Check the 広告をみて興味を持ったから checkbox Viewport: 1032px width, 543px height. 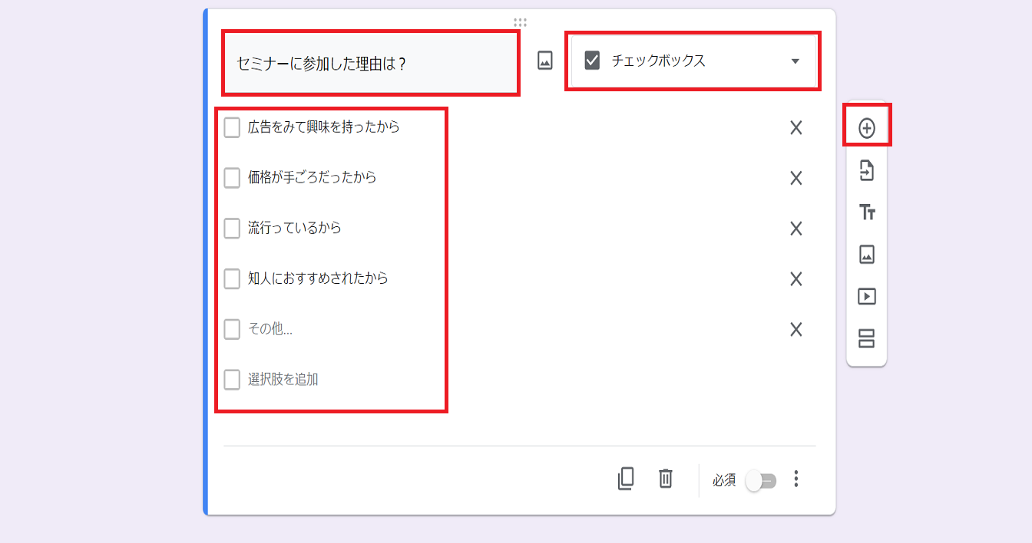(232, 127)
